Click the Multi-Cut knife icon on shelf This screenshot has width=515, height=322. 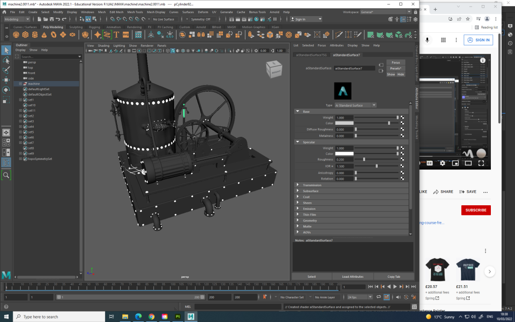tap(339, 35)
